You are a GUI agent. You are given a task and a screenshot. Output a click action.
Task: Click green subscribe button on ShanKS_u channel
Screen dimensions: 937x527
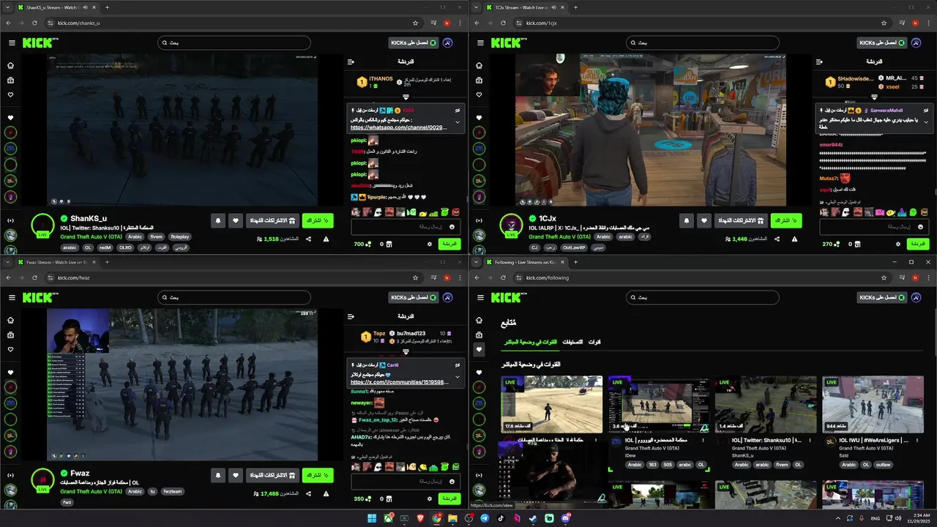coord(318,220)
